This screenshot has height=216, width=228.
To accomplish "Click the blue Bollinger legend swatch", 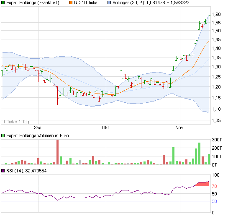I will coord(109,3).
